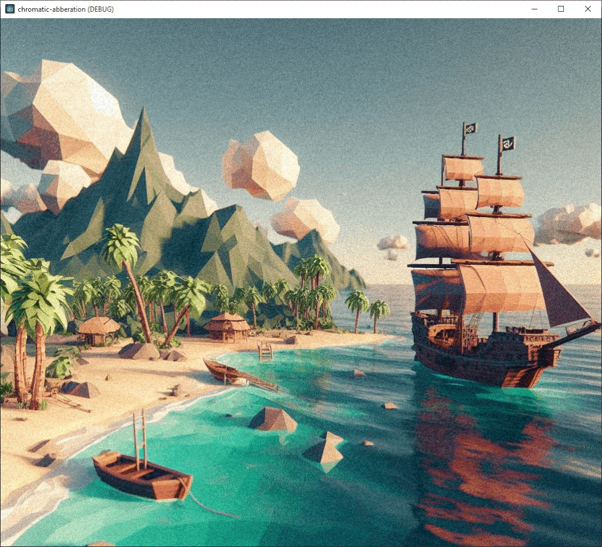Click the pirate flag atop the main mast
The image size is (602, 547).
[x=470, y=128]
